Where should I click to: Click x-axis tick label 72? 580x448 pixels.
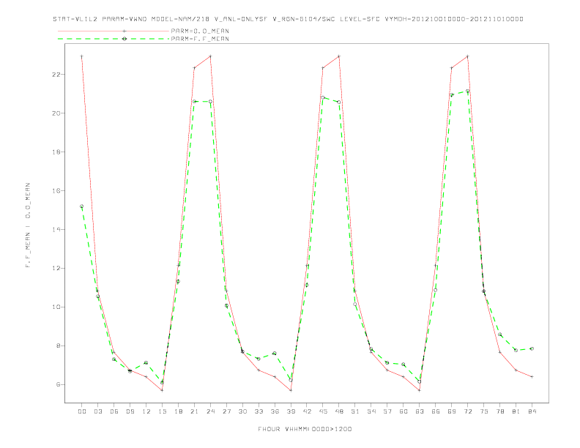pyautogui.click(x=468, y=411)
